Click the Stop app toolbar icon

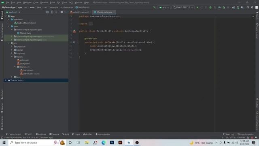(228, 7)
